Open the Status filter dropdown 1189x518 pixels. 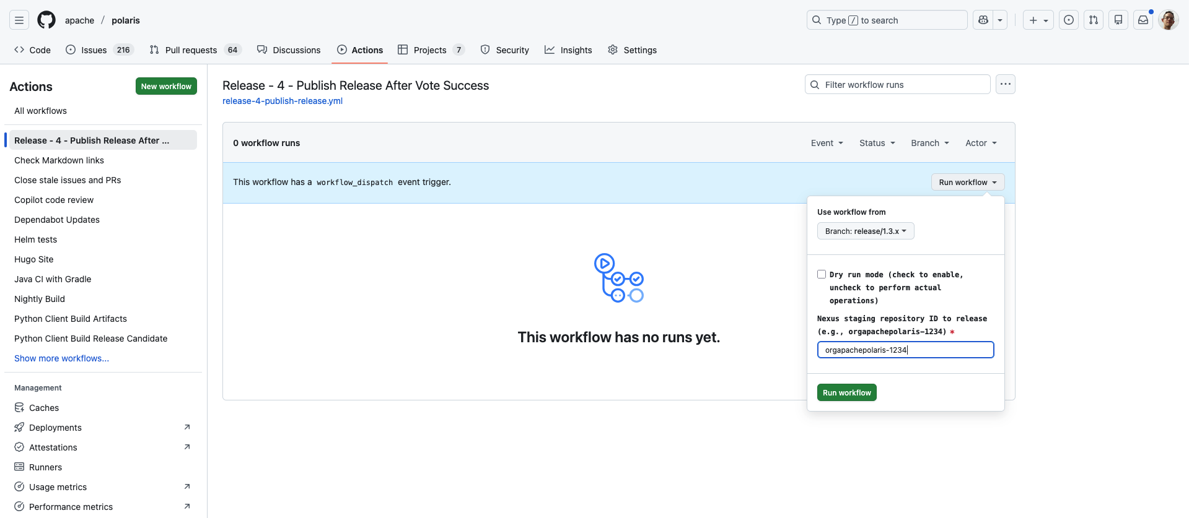[x=877, y=143]
